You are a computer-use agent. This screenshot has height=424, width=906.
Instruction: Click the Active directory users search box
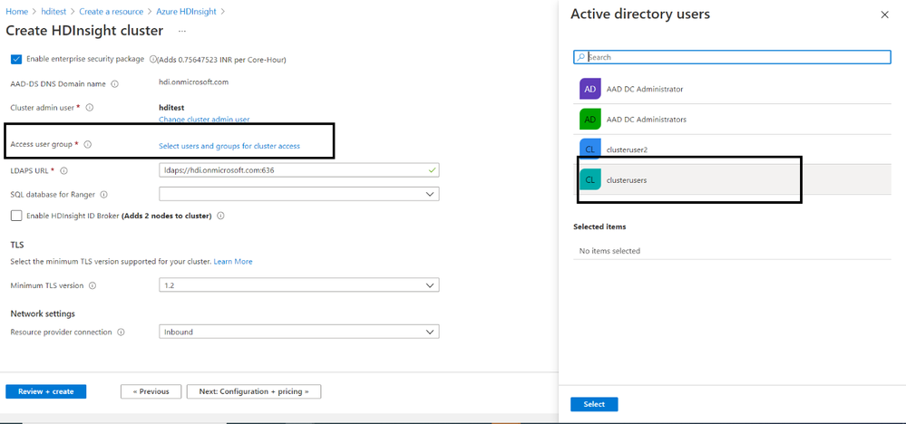click(732, 57)
